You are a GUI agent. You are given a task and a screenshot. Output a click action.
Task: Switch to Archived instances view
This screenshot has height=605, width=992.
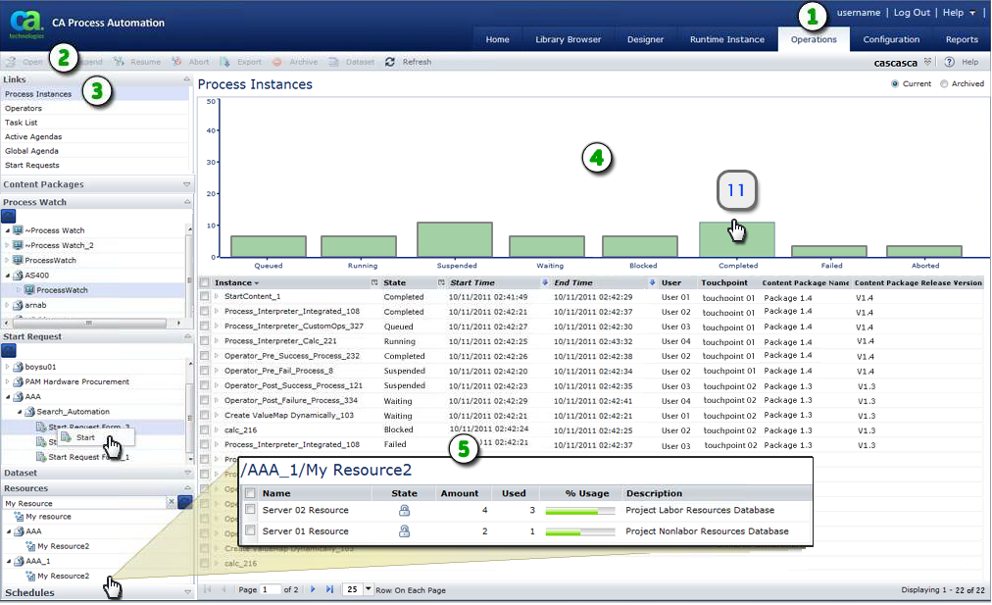pyautogui.click(x=944, y=83)
